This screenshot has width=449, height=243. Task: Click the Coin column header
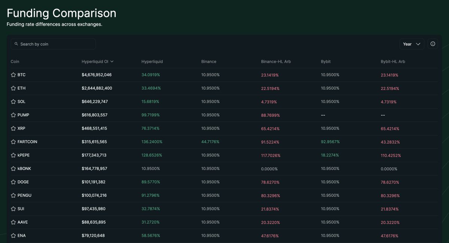(x=15, y=61)
